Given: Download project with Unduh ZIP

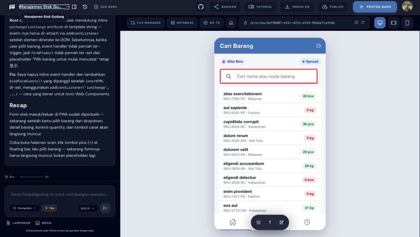Looking at the screenshot, I should point(297,7).
